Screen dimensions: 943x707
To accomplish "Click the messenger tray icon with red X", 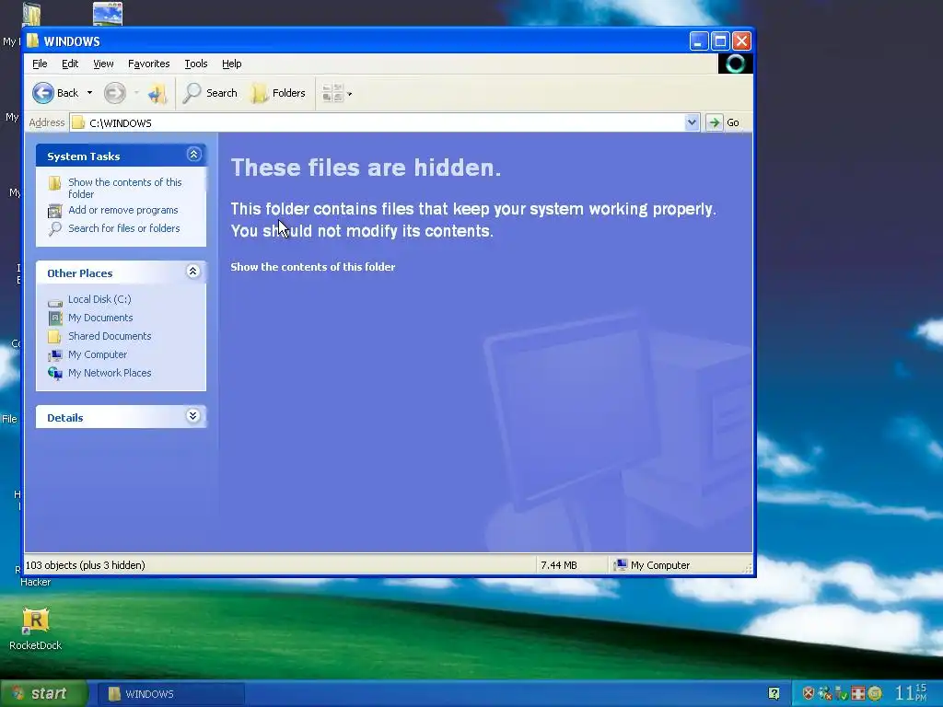I will [824, 693].
